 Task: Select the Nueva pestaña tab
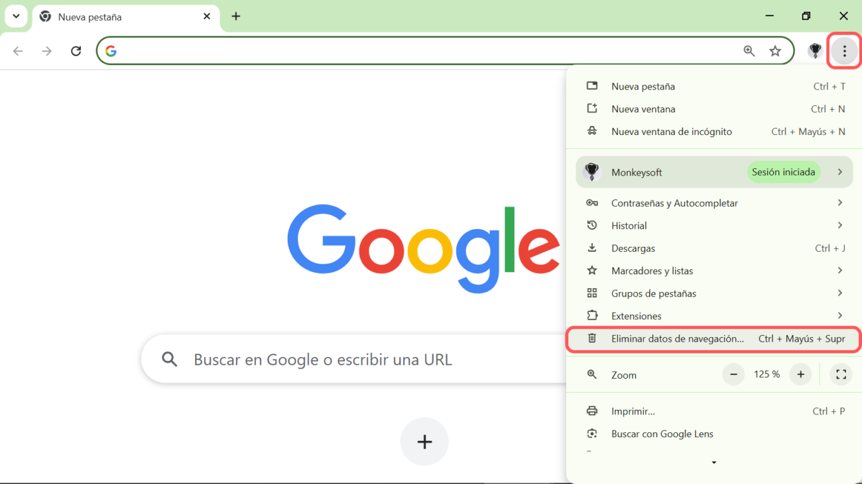[x=125, y=17]
